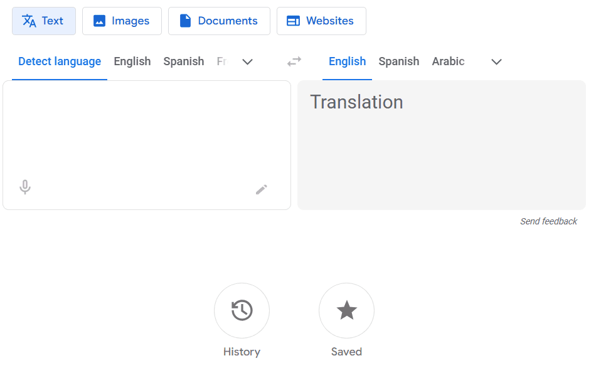Click the Send feedback link
Viewport: 591px width, 378px height.
pos(548,221)
